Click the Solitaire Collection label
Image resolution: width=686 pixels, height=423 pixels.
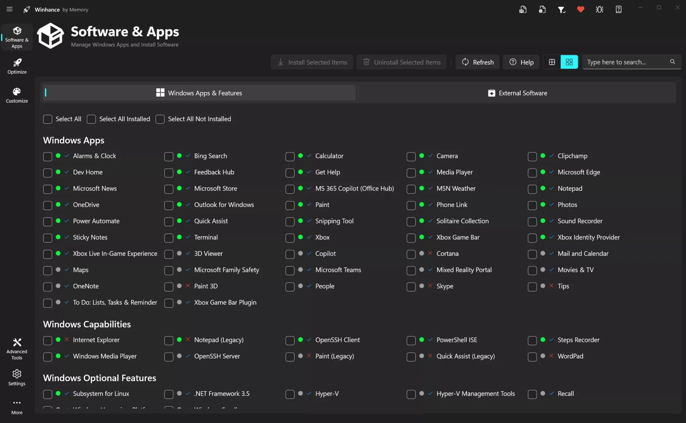tap(462, 221)
